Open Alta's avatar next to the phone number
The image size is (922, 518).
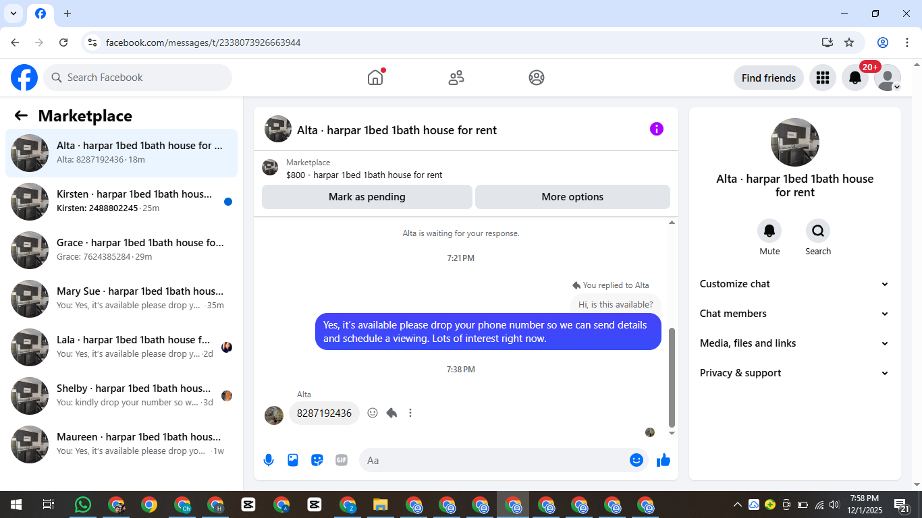(274, 415)
